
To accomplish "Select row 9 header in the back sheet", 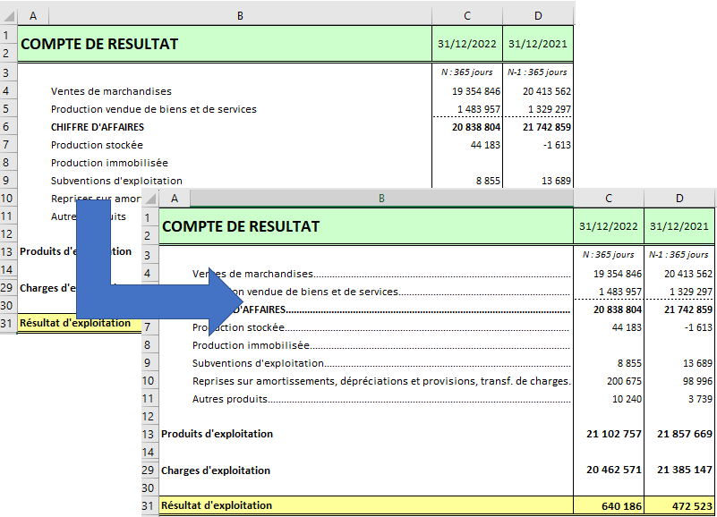I will pyautogui.click(x=6, y=180).
